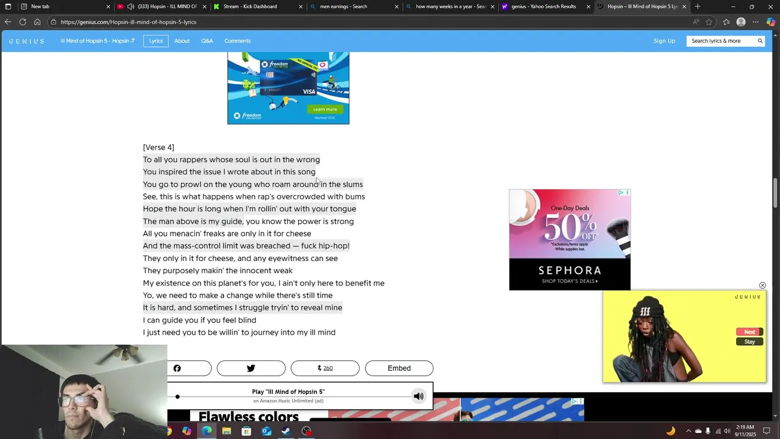780x439 pixels.
Task: Click the Stay button on video overlay
Action: point(750,342)
